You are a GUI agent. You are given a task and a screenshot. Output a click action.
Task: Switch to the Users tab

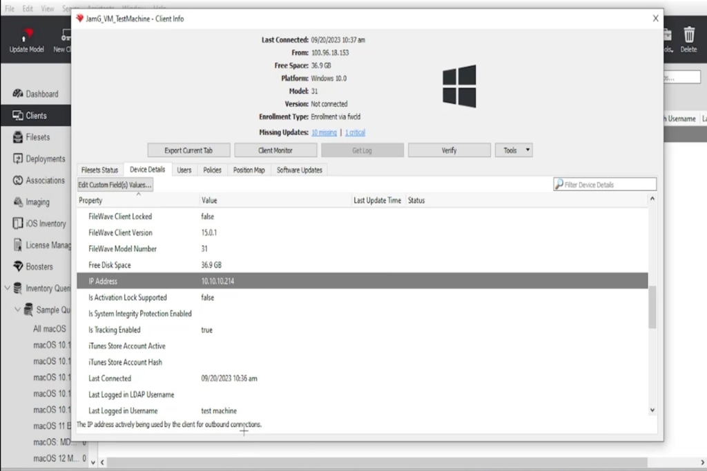(x=184, y=170)
